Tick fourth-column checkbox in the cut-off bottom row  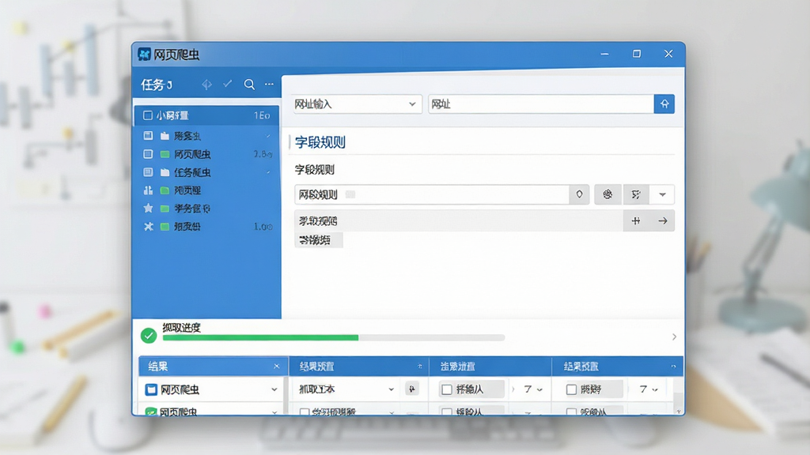click(x=571, y=412)
